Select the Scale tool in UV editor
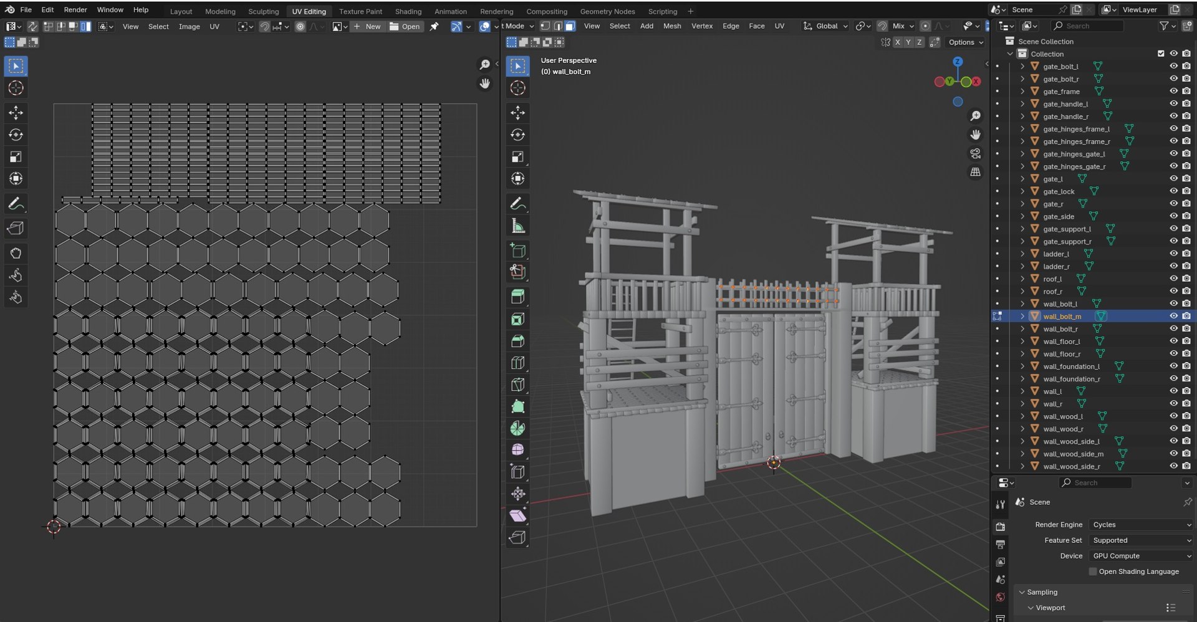Image resolution: width=1197 pixels, height=622 pixels. tap(16, 156)
